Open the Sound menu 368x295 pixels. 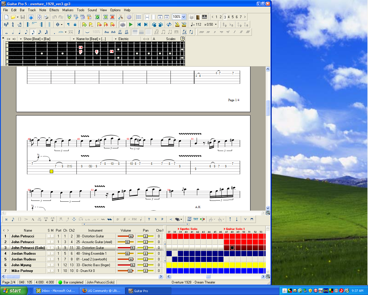92,10
